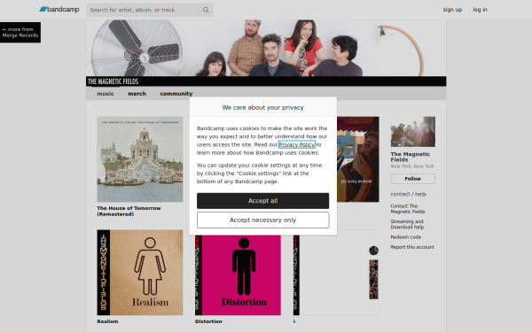532x332 pixels.
Task: Switch to the community tab
Action: tap(176, 94)
